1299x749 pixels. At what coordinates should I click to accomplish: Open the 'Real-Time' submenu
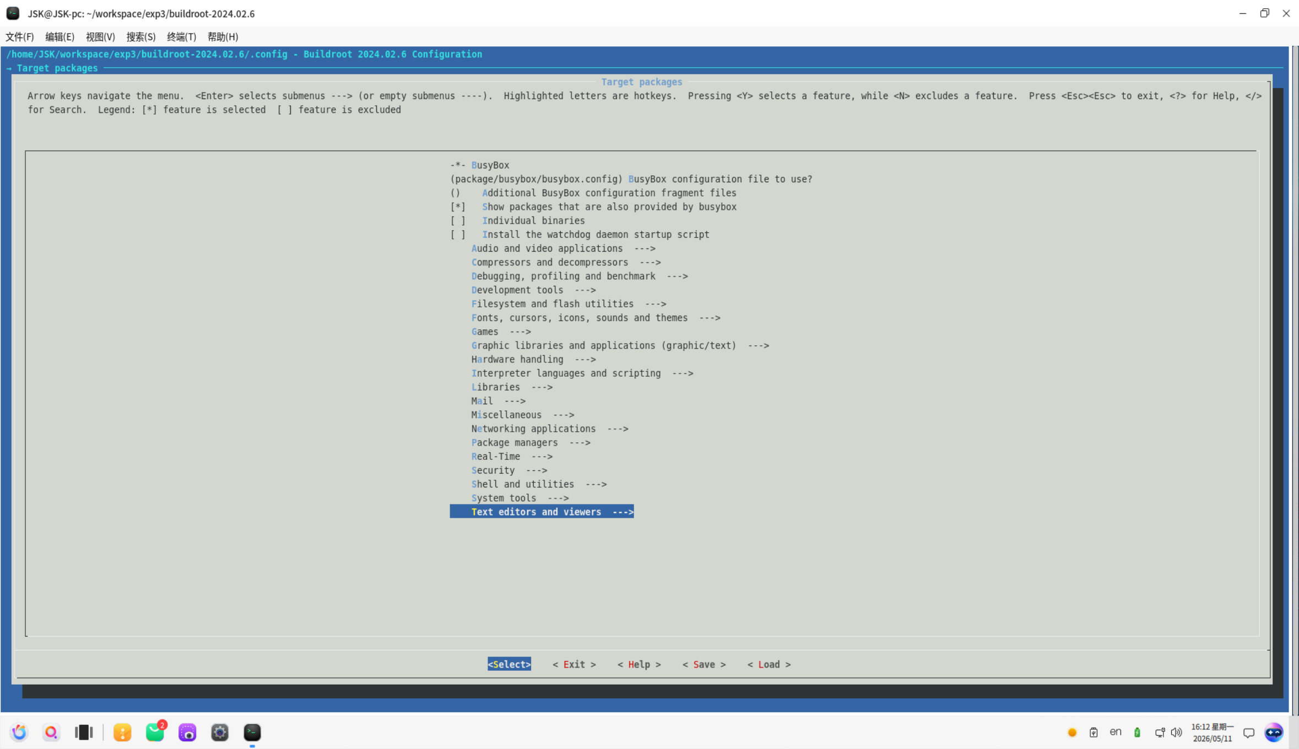coord(512,456)
